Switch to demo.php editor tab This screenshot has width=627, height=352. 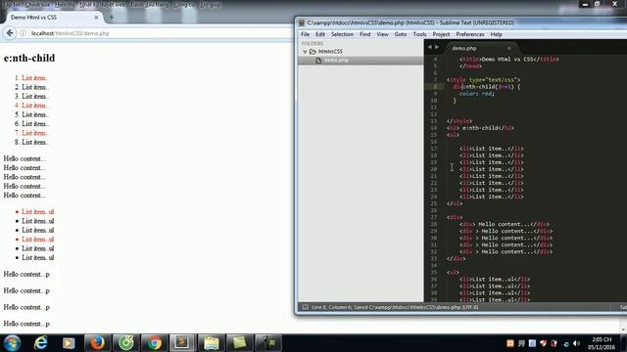(463, 48)
